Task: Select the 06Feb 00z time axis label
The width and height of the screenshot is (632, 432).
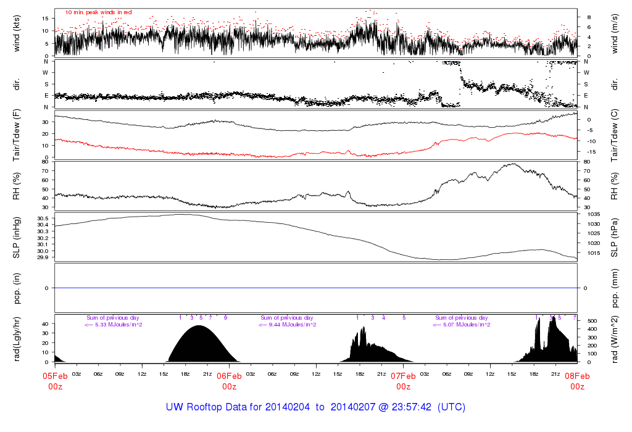Action: pos(229,381)
